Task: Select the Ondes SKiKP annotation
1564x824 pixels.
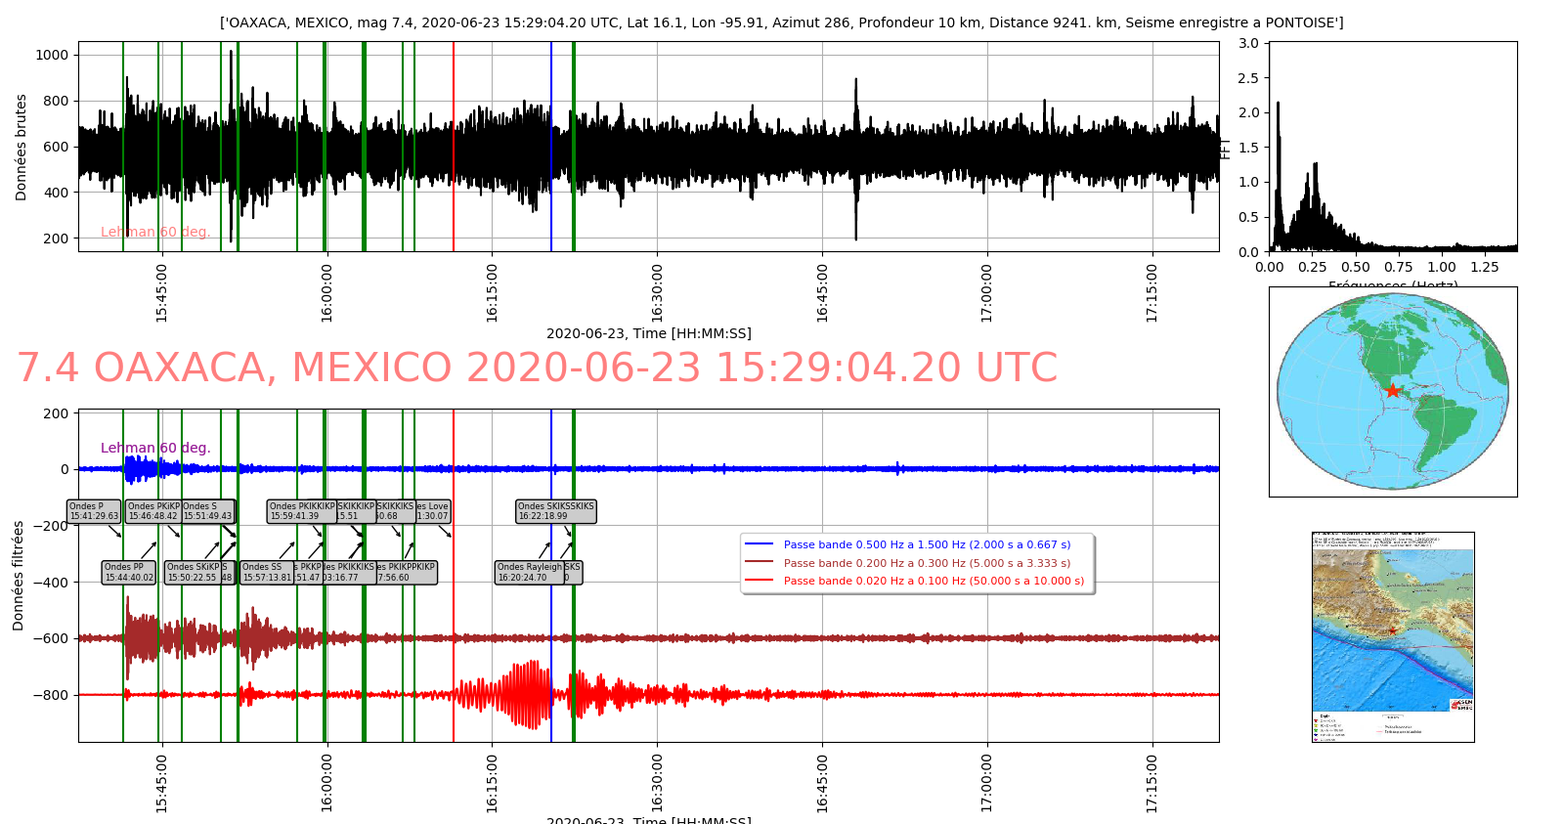Action: (193, 572)
